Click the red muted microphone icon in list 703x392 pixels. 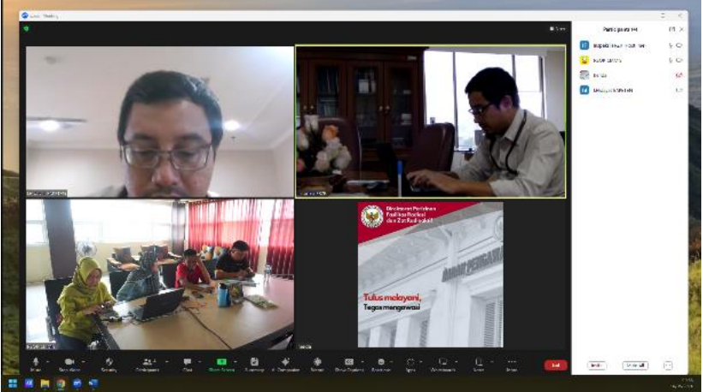pyautogui.click(x=679, y=75)
